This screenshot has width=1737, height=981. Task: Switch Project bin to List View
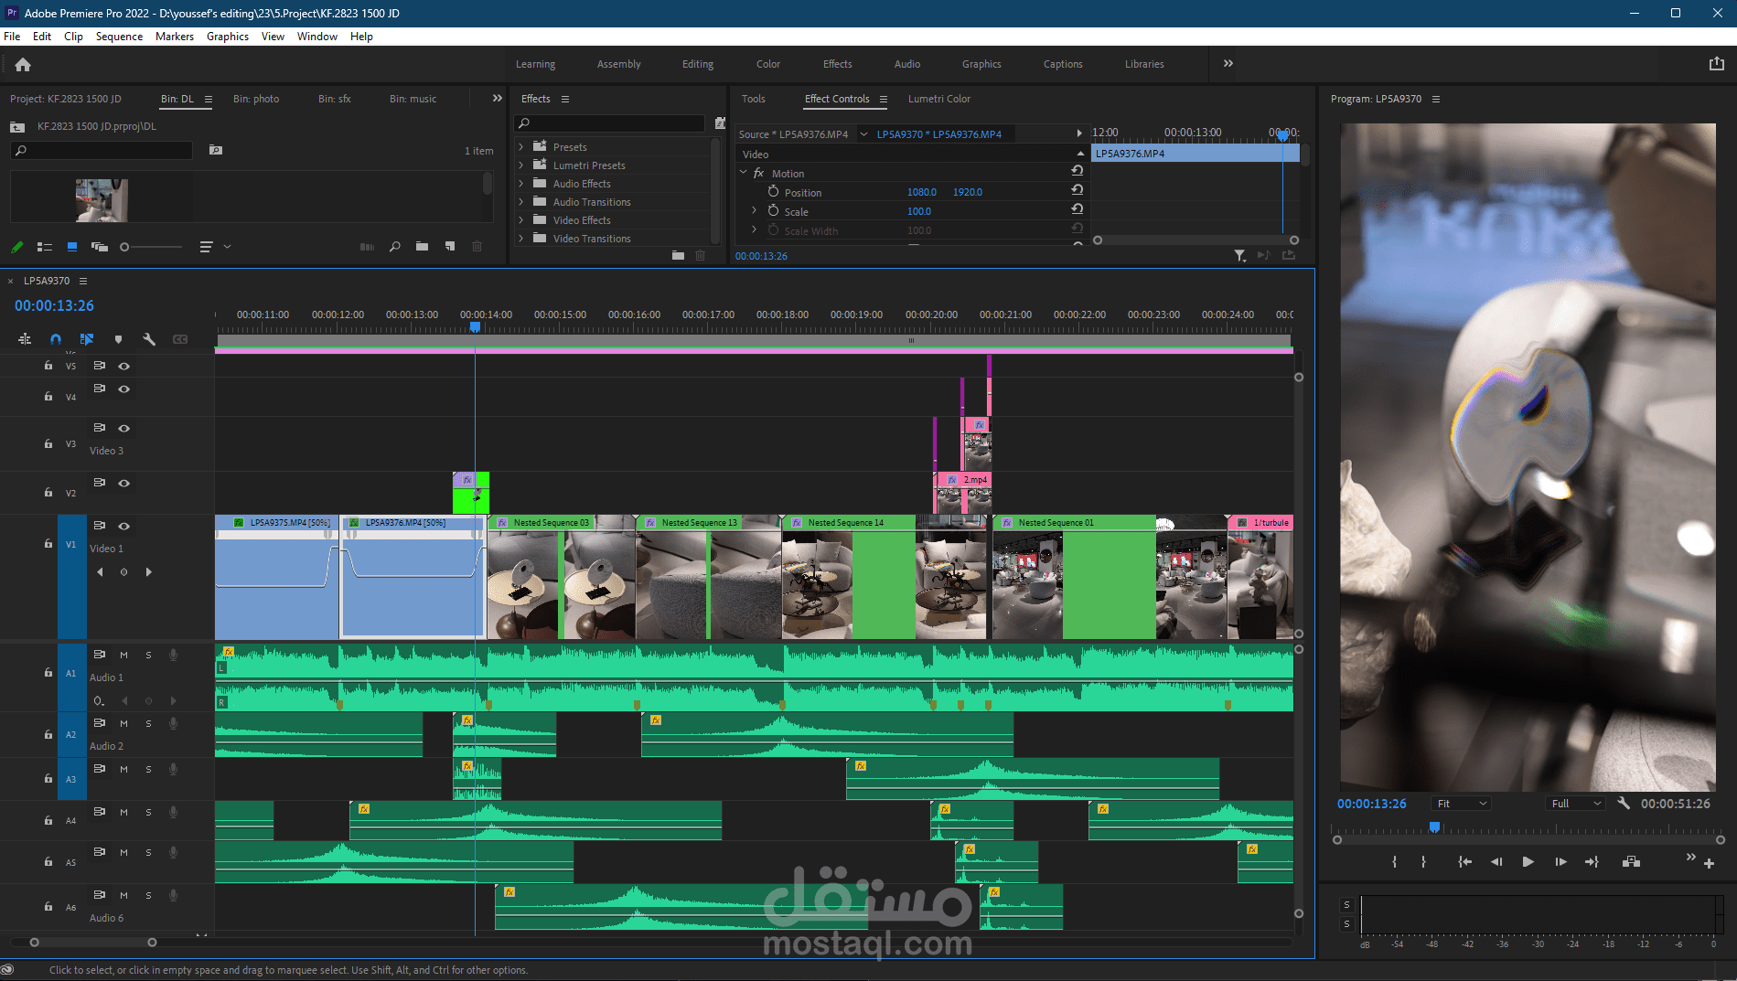[44, 247]
